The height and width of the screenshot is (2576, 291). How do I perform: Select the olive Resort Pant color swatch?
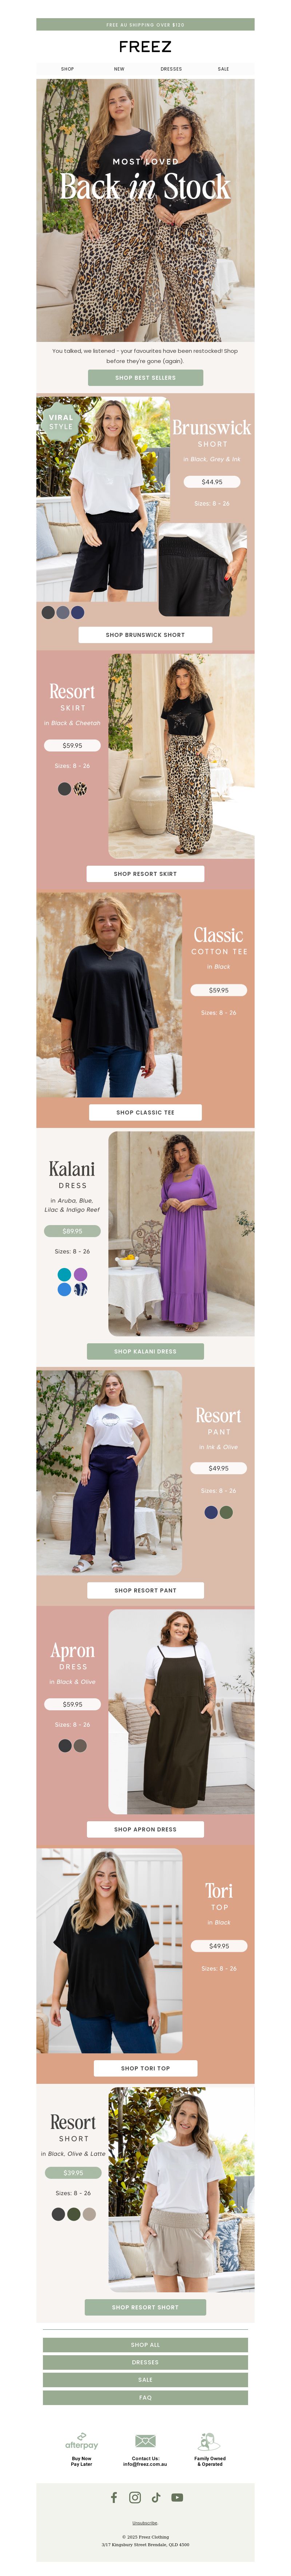[x=226, y=1512]
